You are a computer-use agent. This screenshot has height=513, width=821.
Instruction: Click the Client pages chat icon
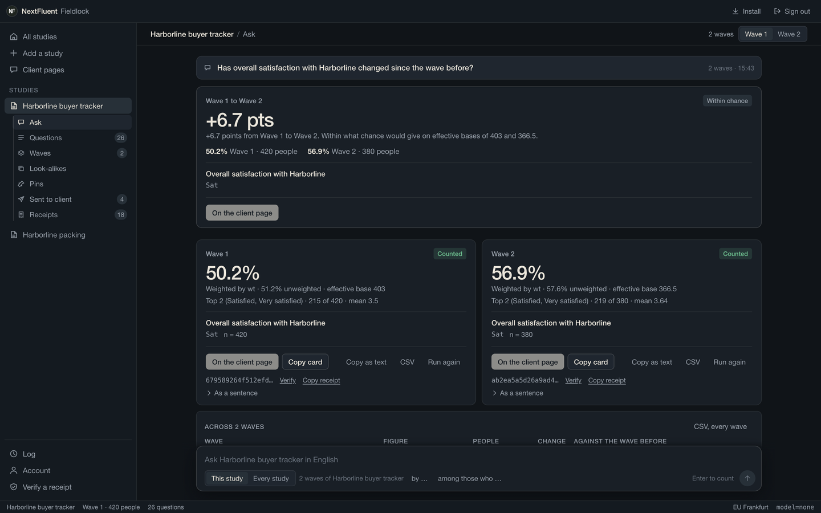coord(14,70)
